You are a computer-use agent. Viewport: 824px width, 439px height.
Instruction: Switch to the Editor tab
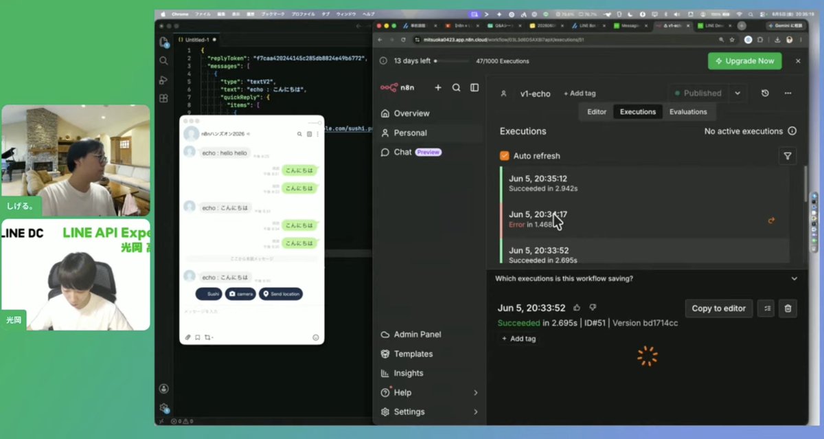coord(597,111)
